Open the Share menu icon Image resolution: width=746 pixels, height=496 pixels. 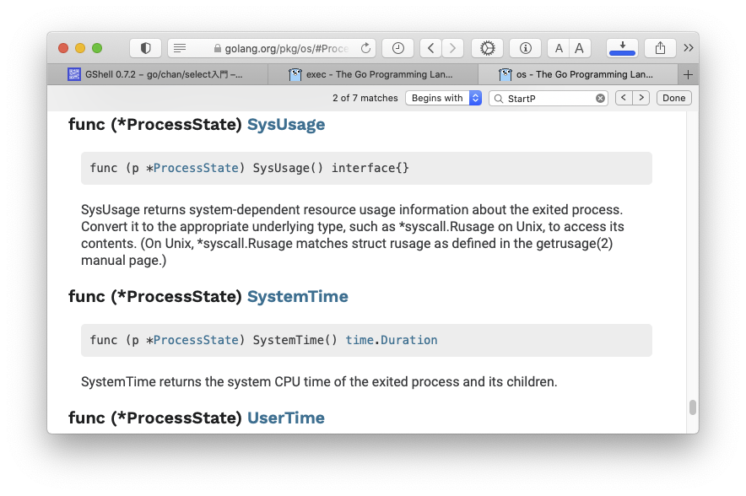[660, 48]
